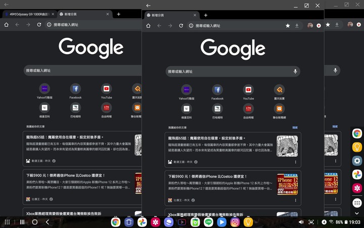Select 新增分頁 tab in front window
Screen dimensions: 364x228
172,15
